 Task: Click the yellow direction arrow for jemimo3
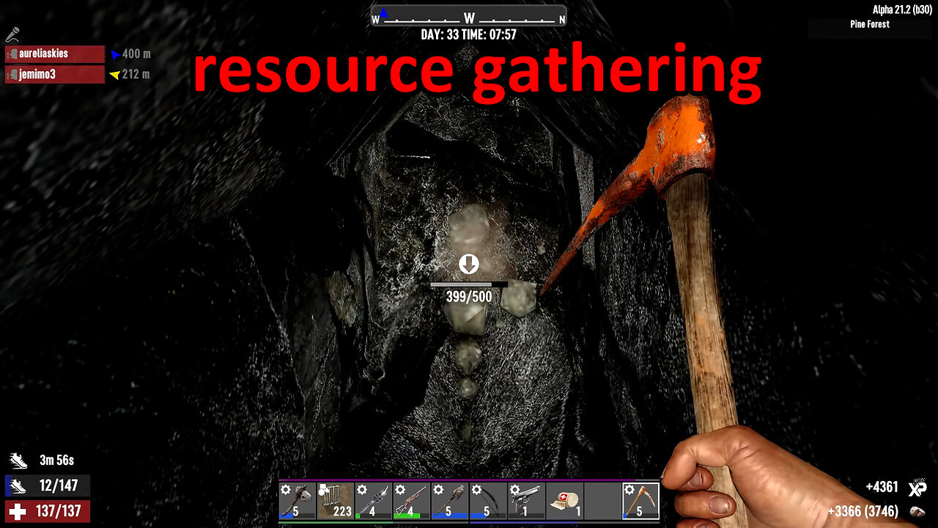[114, 74]
